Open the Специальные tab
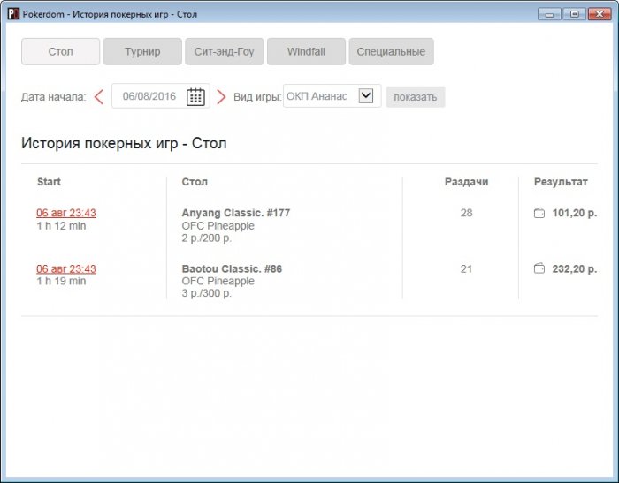The height and width of the screenshot is (483, 619). (x=391, y=52)
